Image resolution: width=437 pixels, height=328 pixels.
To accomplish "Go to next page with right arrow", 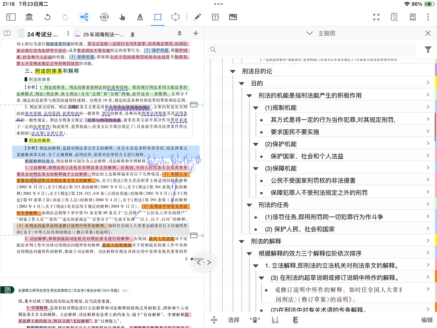I will (x=209, y=262).
